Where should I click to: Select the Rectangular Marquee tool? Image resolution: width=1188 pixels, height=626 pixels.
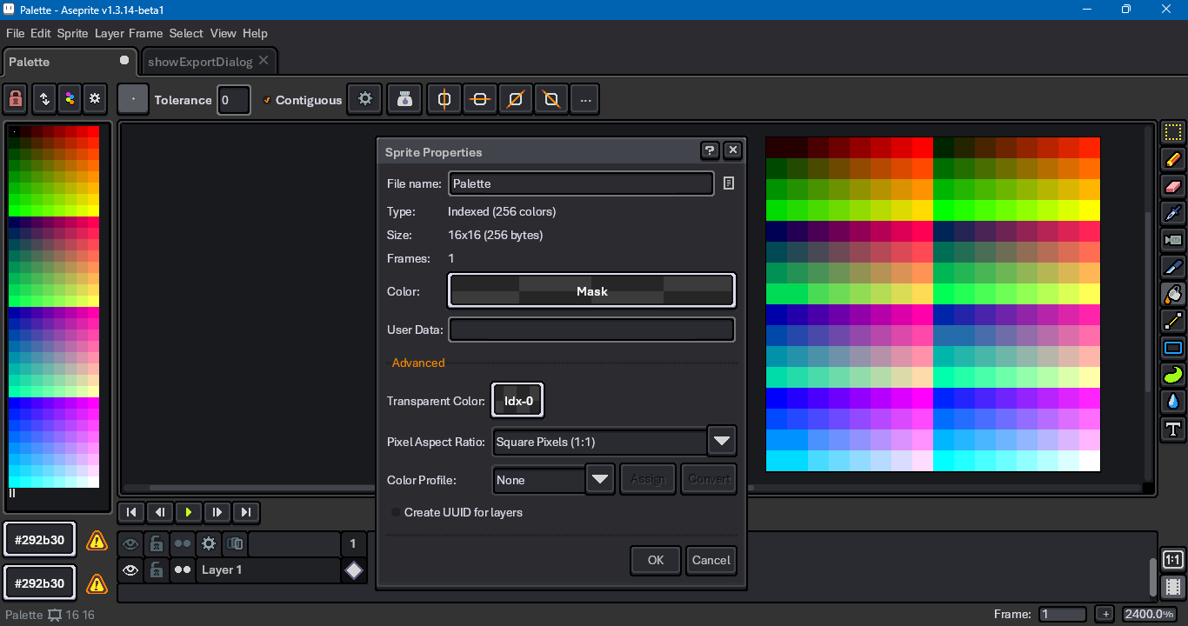click(x=1173, y=133)
